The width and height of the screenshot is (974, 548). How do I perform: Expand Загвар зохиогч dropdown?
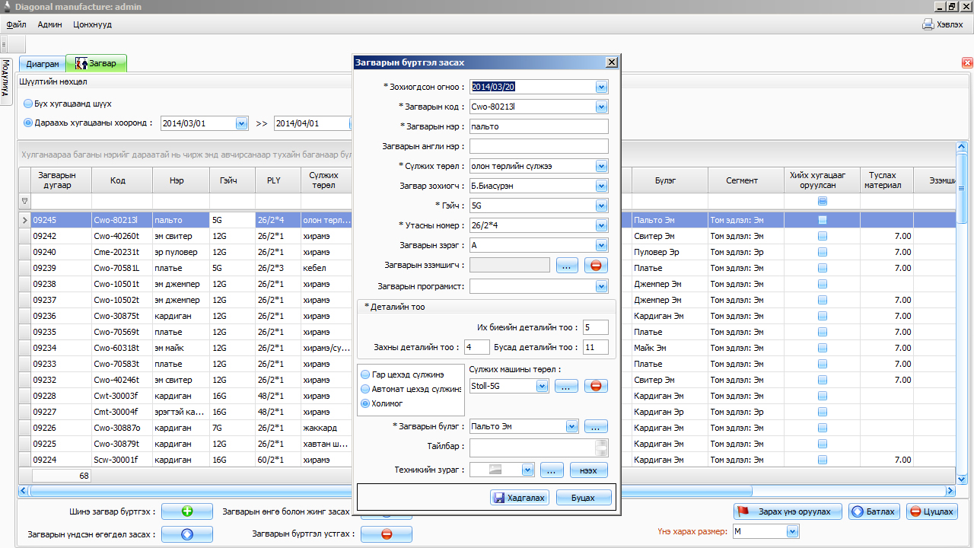pyautogui.click(x=602, y=186)
